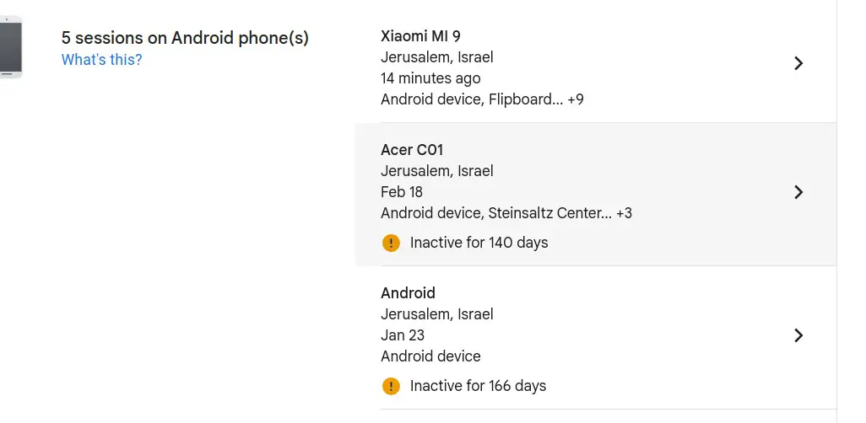
Task: Click the warning icon for 140 days inactive
Action: coord(391,243)
